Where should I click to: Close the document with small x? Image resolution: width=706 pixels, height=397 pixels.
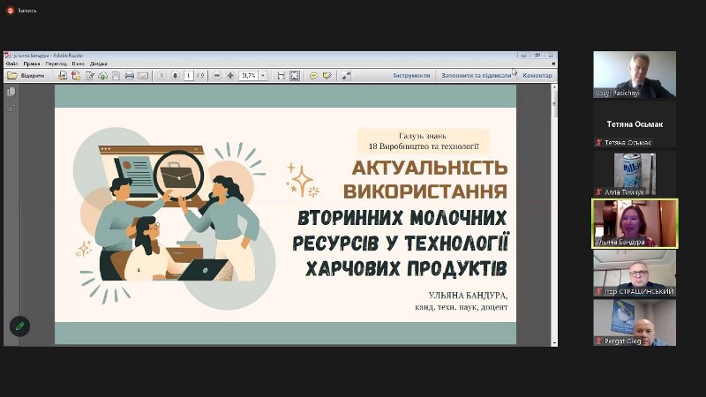coord(553,64)
